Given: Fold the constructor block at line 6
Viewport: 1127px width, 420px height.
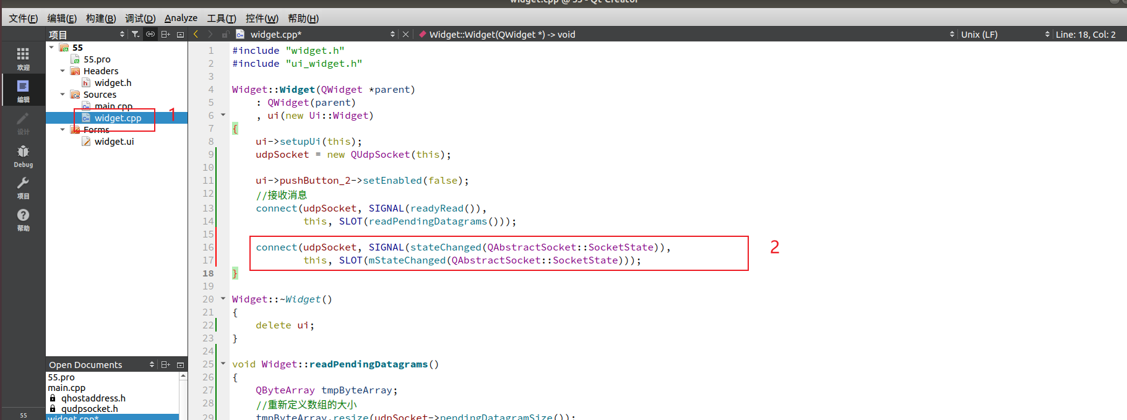Looking at the screenshot, I should [223, 115].
